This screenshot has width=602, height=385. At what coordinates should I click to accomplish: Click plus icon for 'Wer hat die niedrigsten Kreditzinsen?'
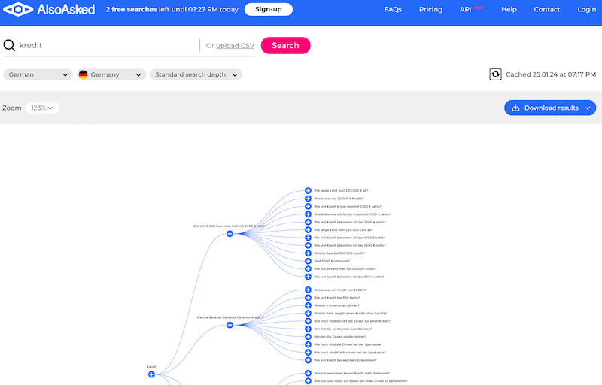coord(308,329)
